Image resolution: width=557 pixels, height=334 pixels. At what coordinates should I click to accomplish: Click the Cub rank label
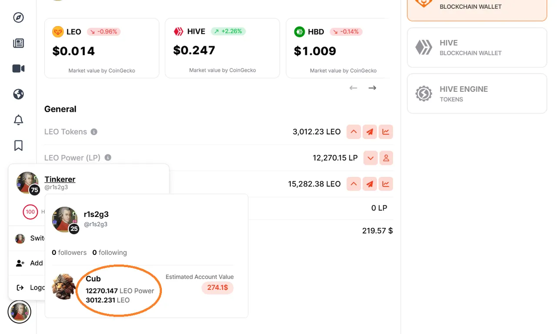[93, 279]
